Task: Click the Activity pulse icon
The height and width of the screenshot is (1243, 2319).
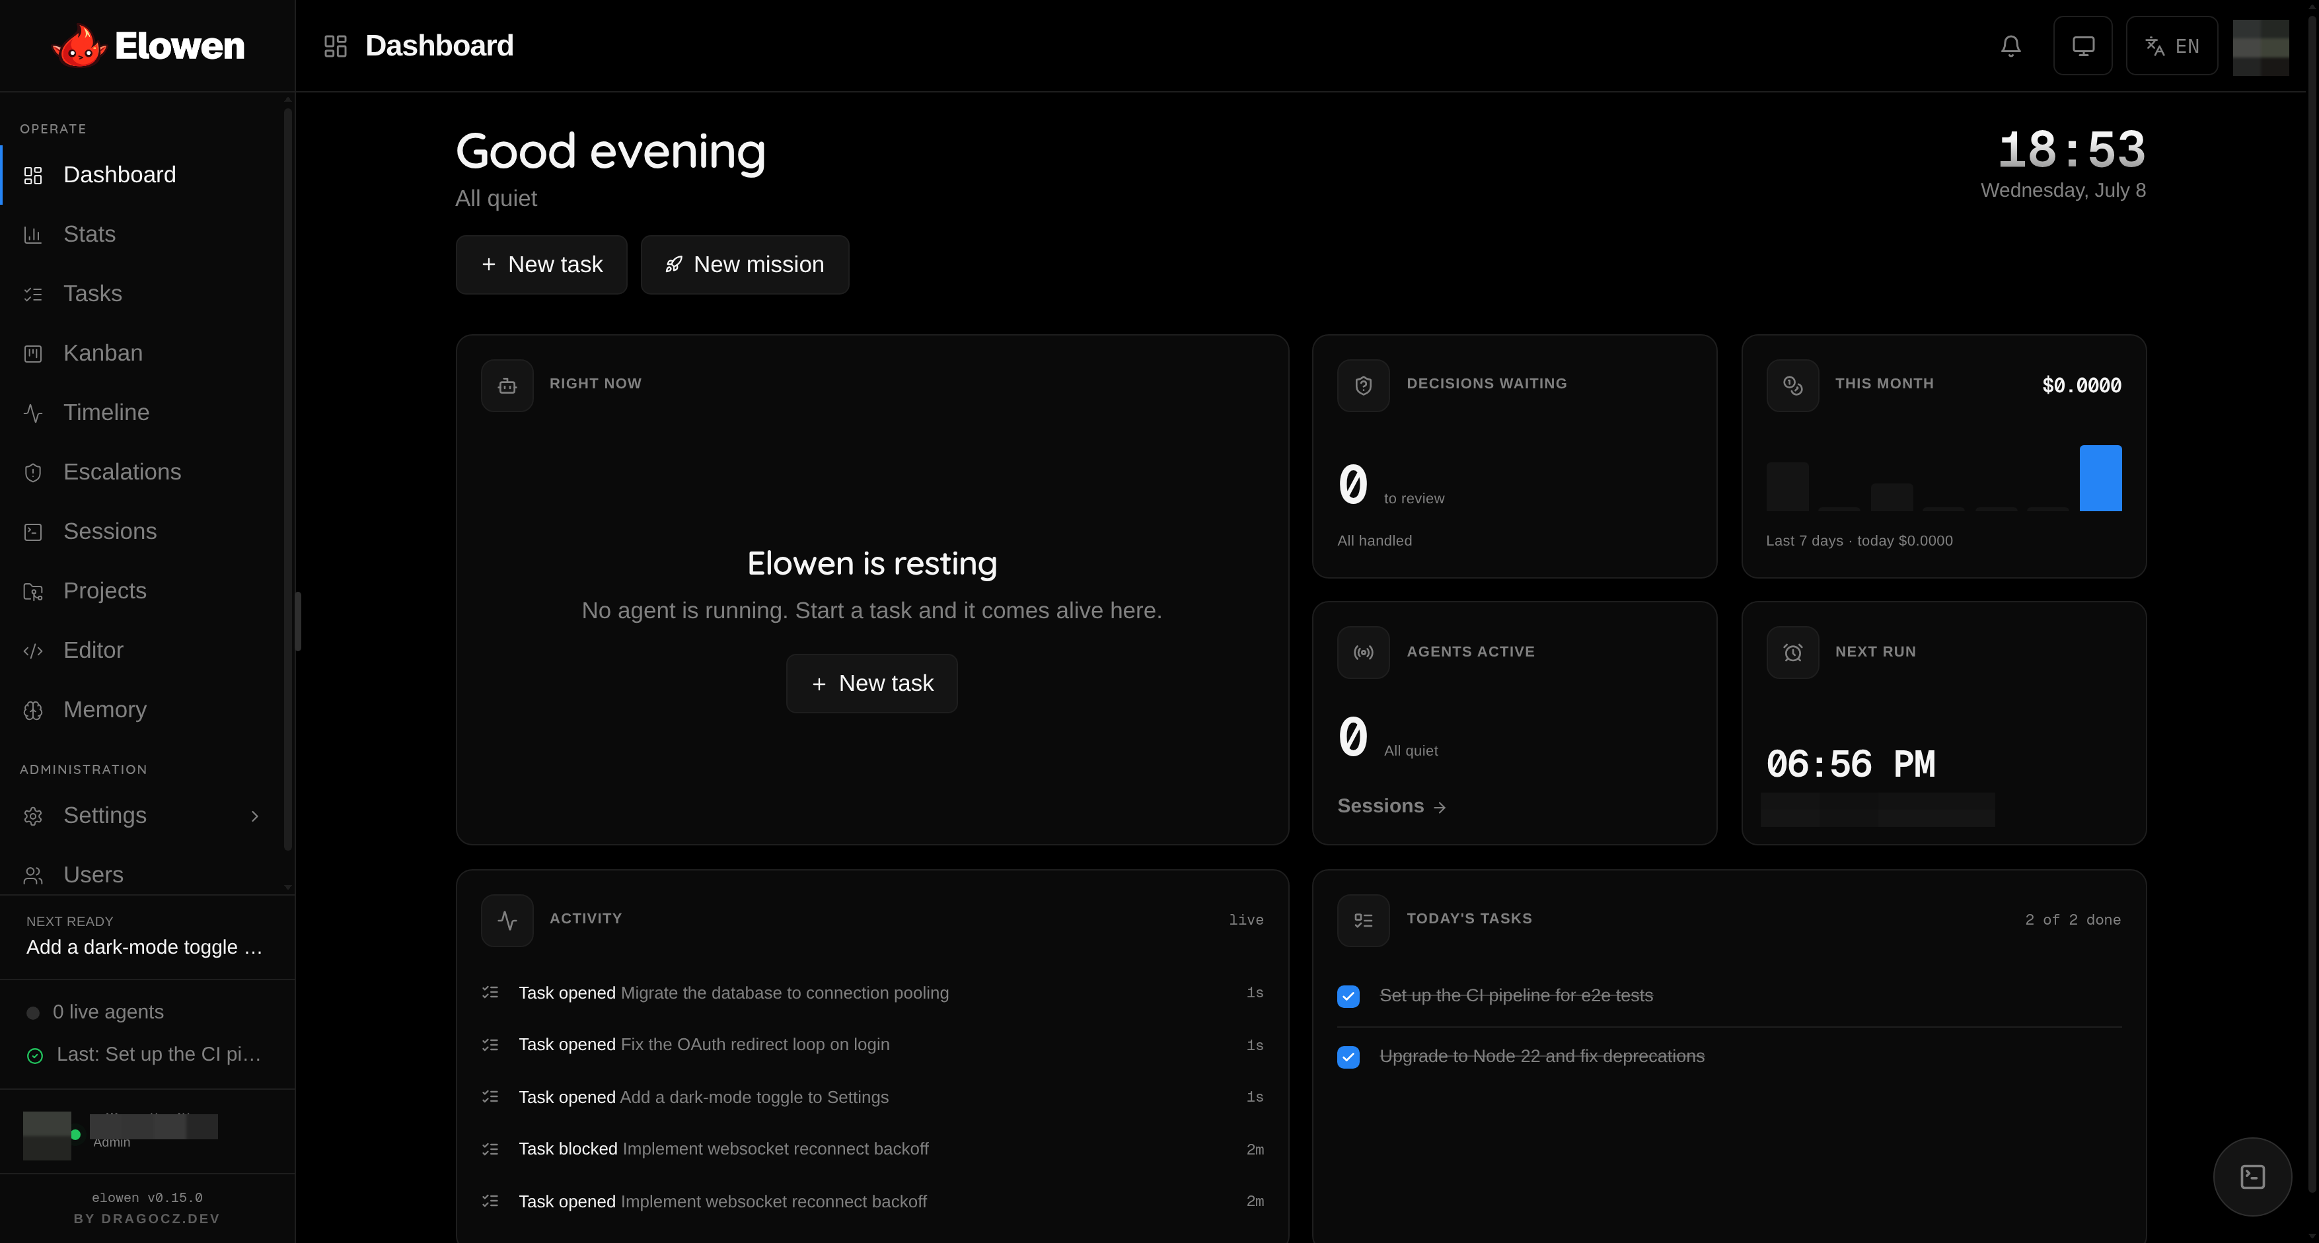Action: pyautogui.click(x=507, y=920)
